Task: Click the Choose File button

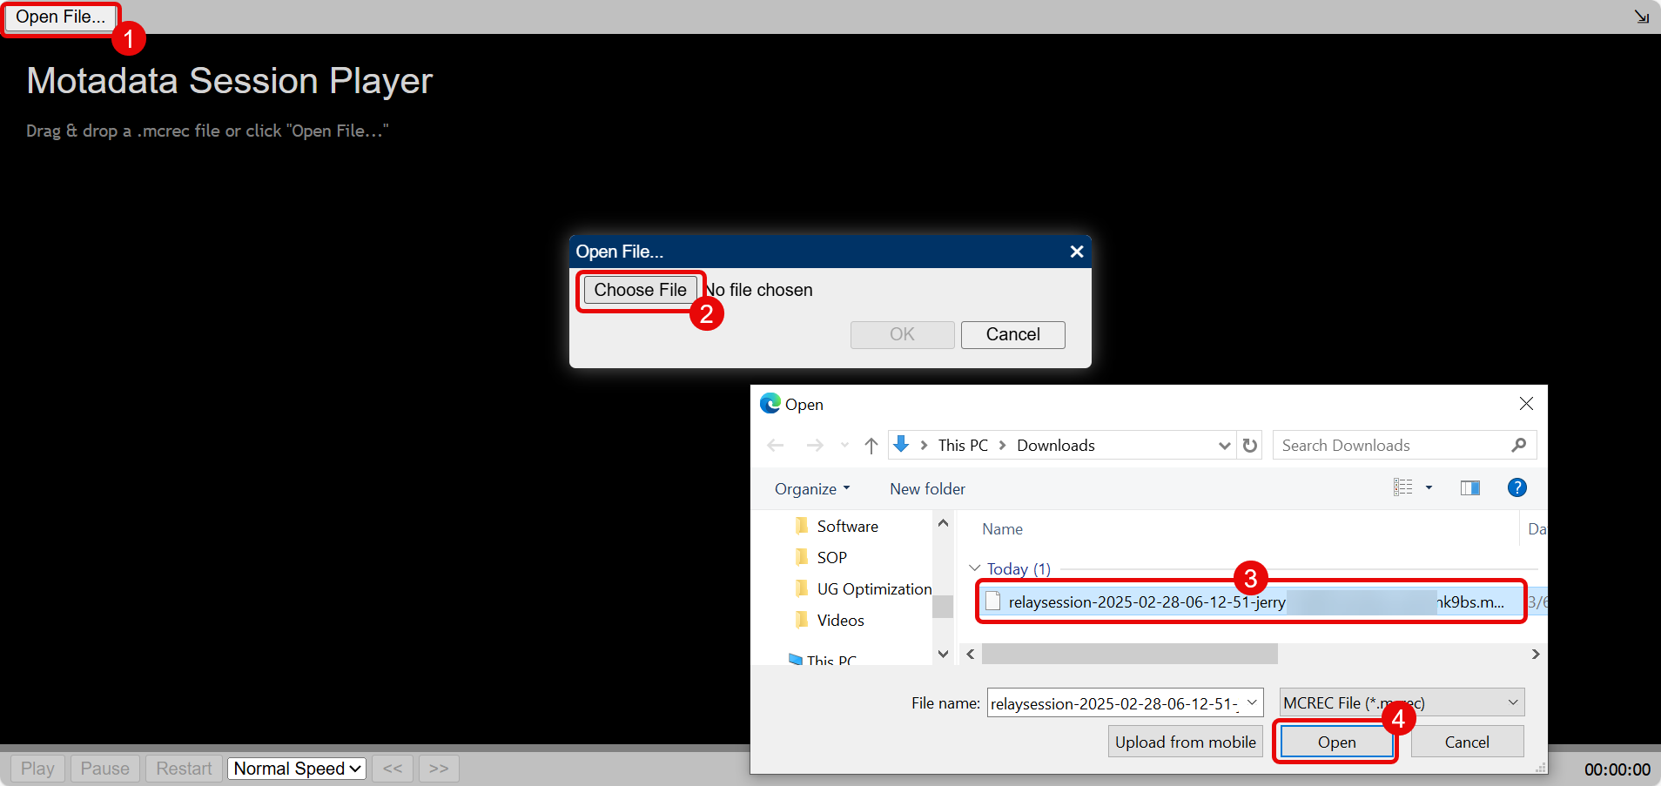Action: tap(640, 290)
